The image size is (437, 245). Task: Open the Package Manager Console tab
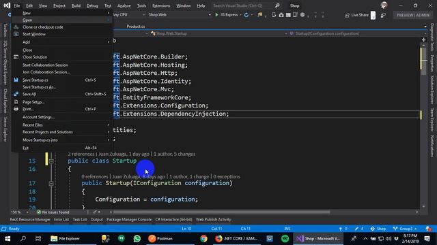point(129,219)
